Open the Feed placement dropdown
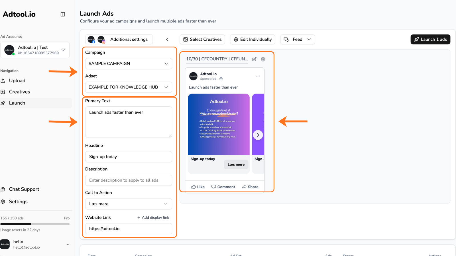The image size is (456, 256). (x=298, y=39)
